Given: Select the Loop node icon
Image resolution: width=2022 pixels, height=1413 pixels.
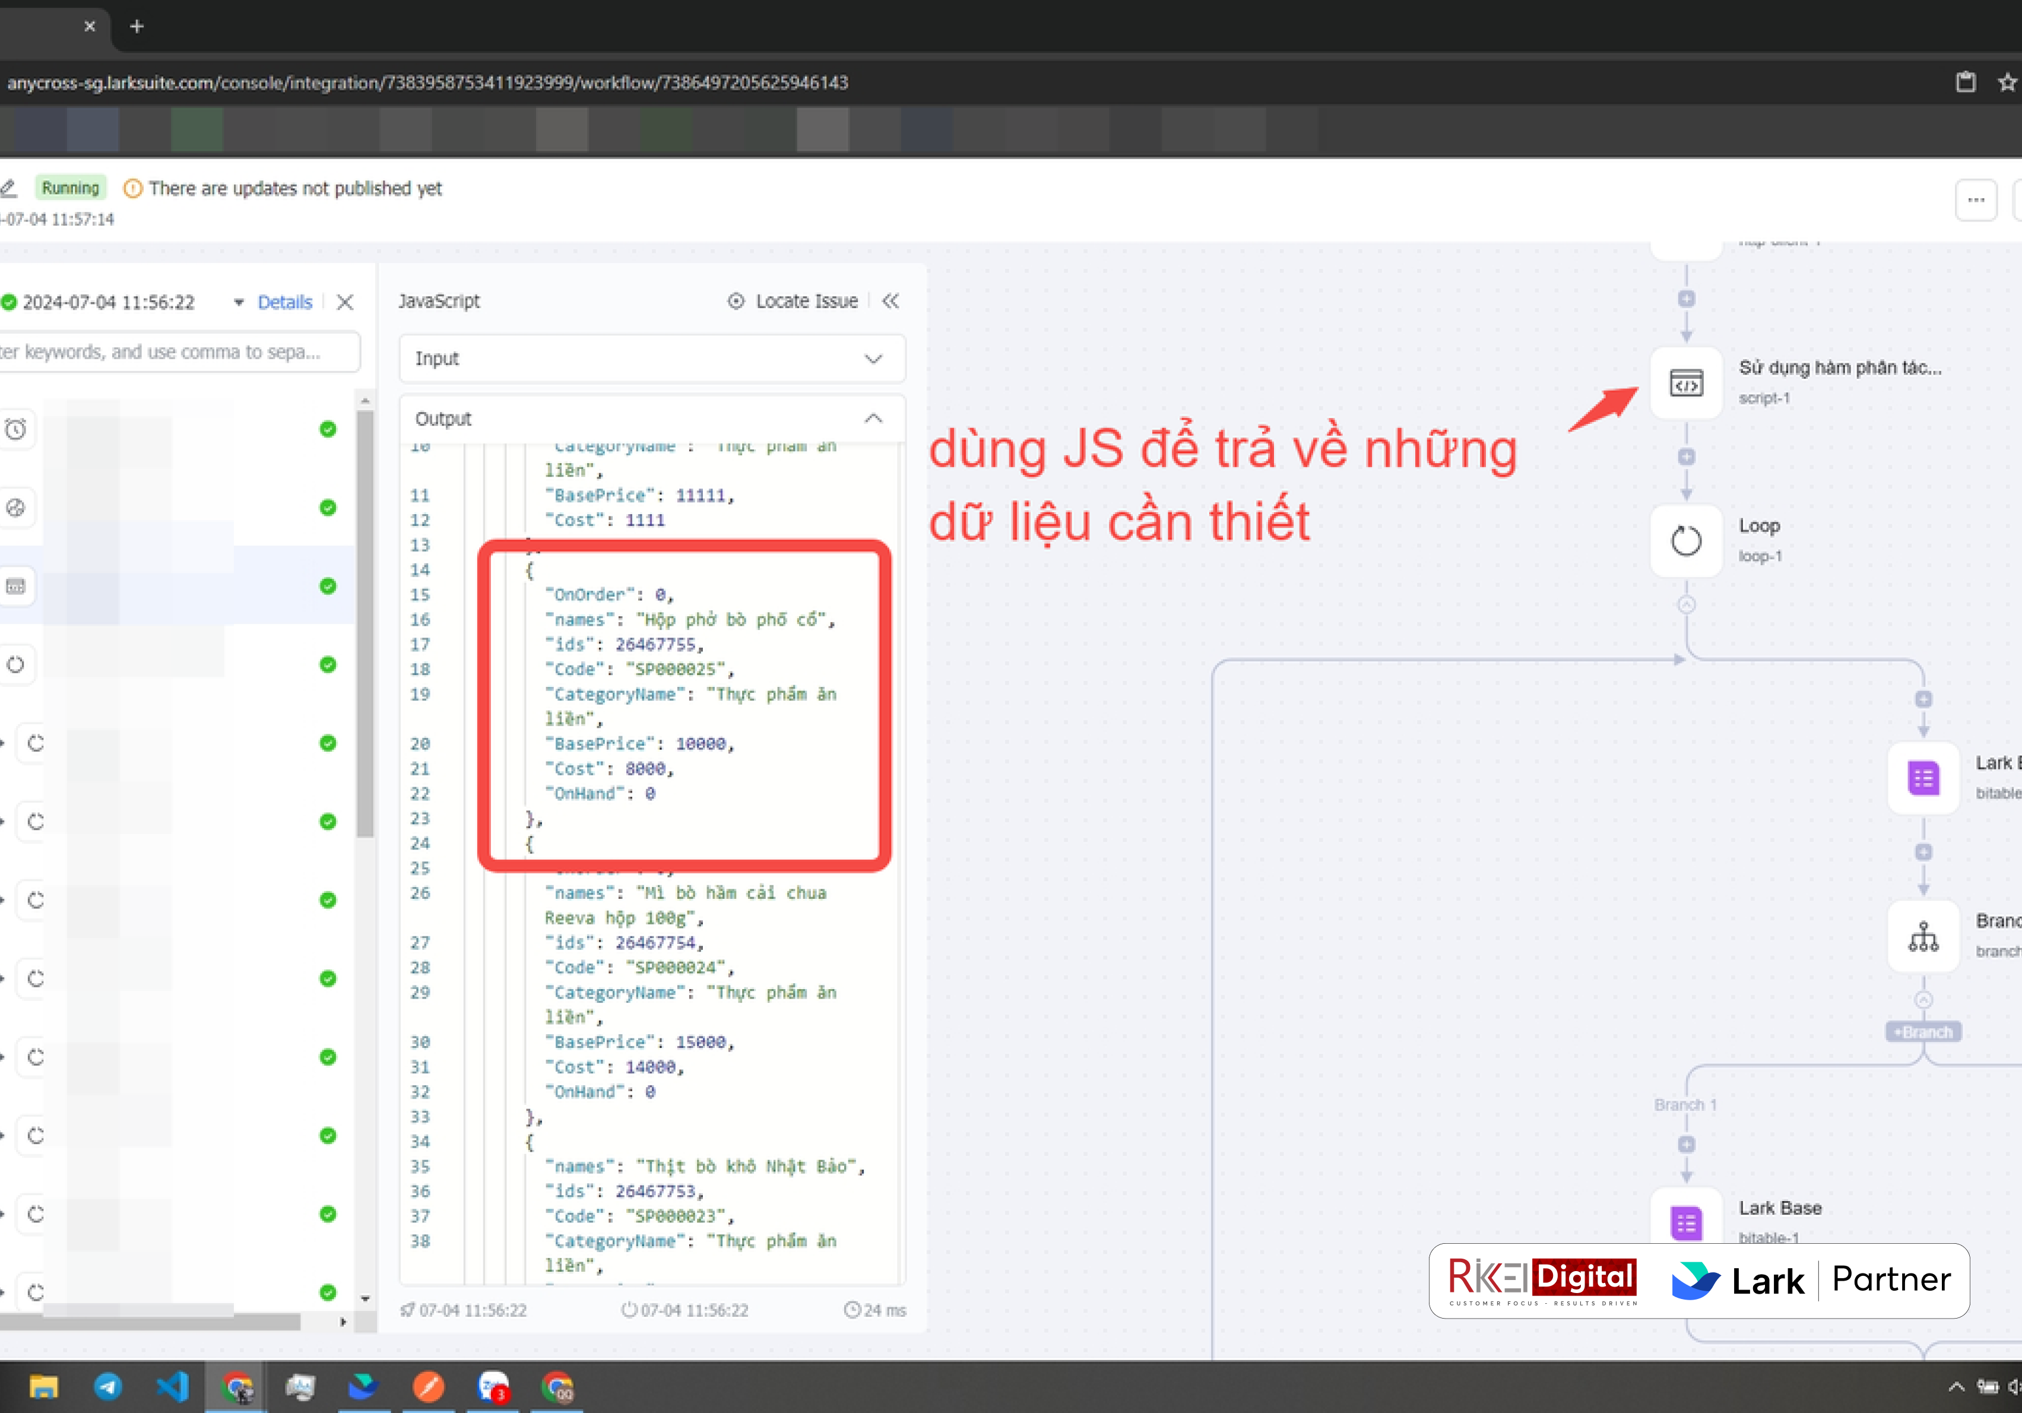Looking at the screenshot, I should pos(1685,541).
